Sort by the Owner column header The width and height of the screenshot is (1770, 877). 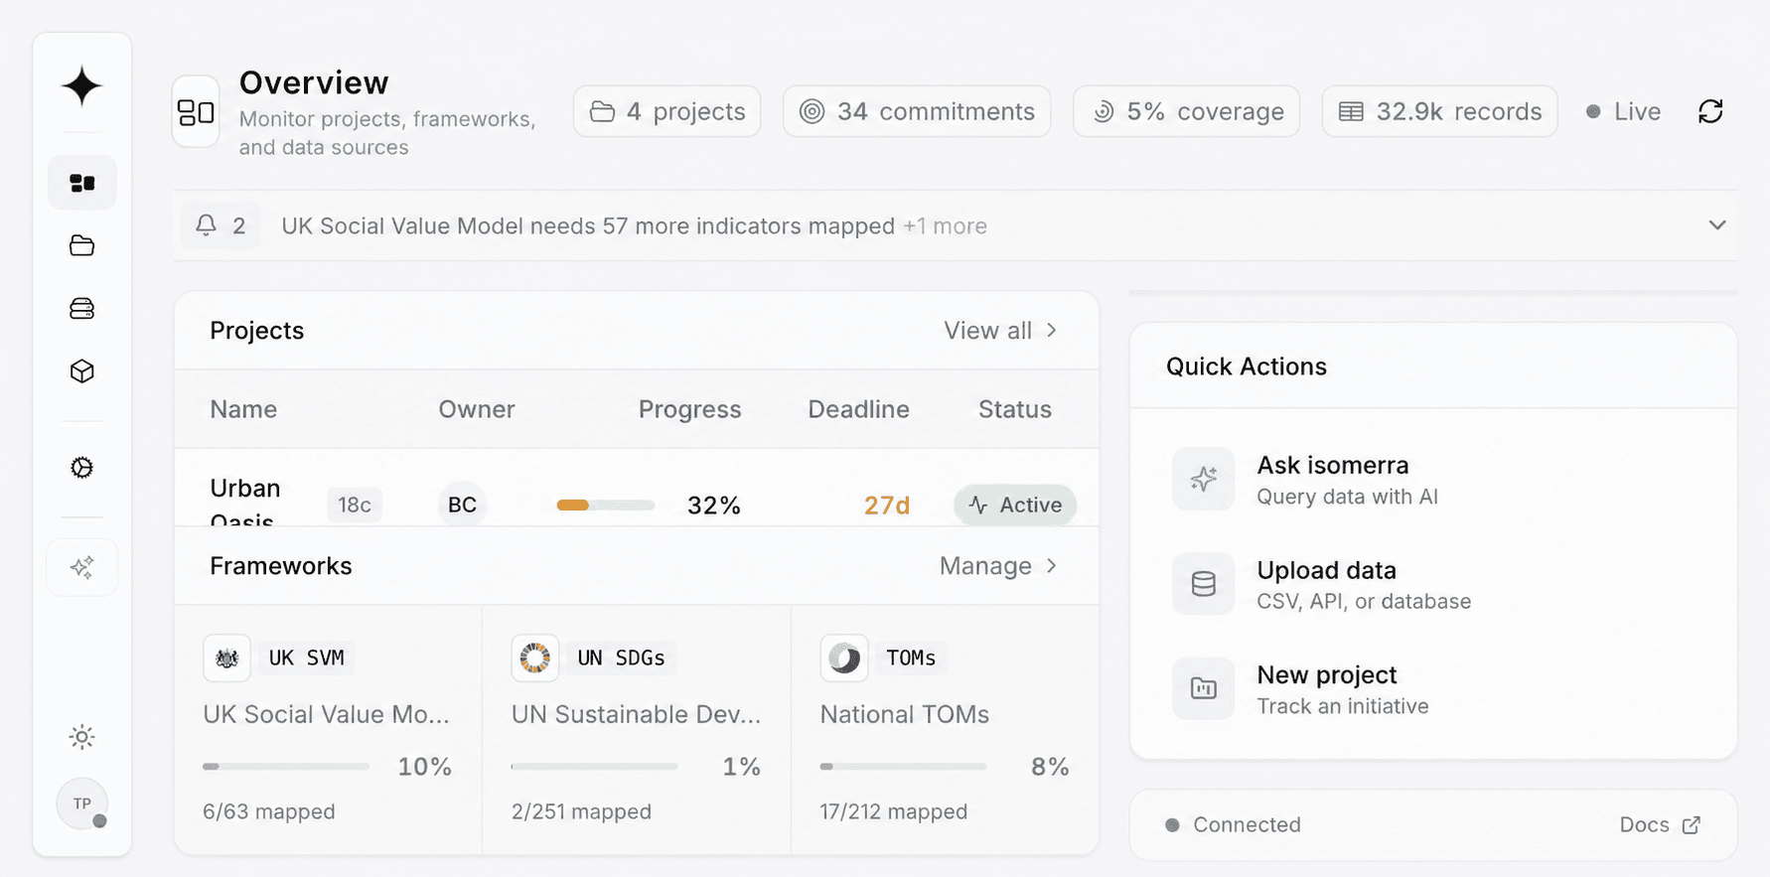(x=477, y=409)
